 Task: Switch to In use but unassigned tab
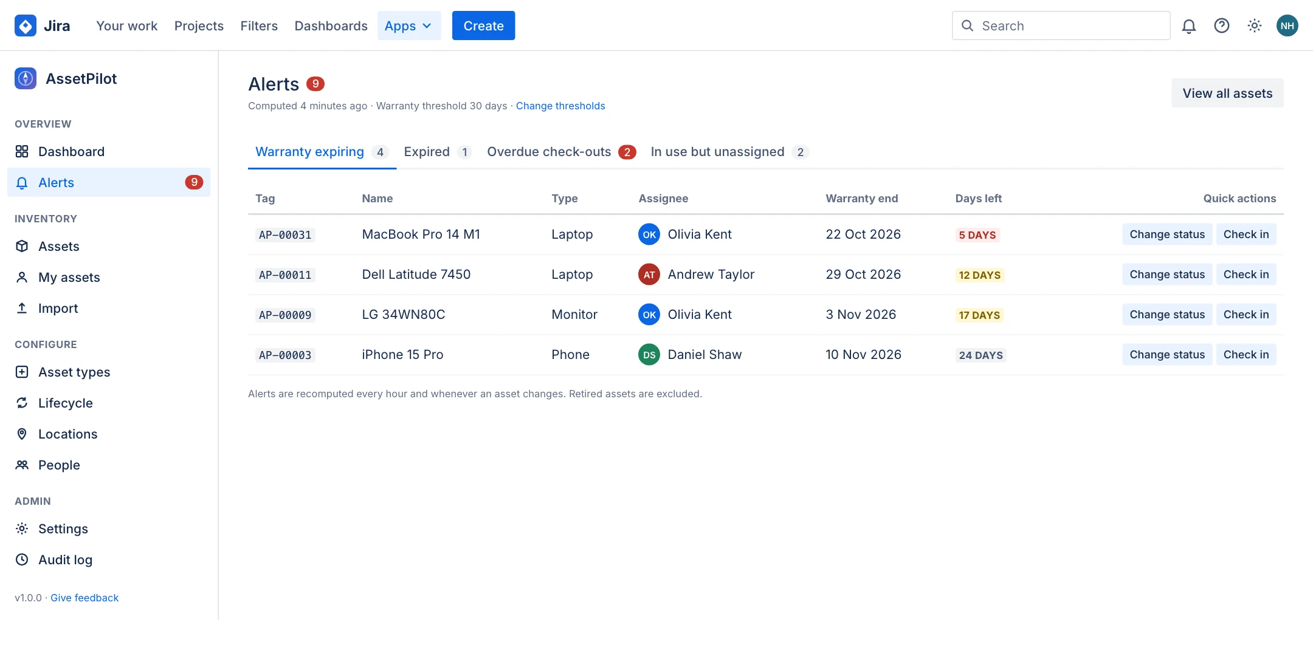(729, 152)
